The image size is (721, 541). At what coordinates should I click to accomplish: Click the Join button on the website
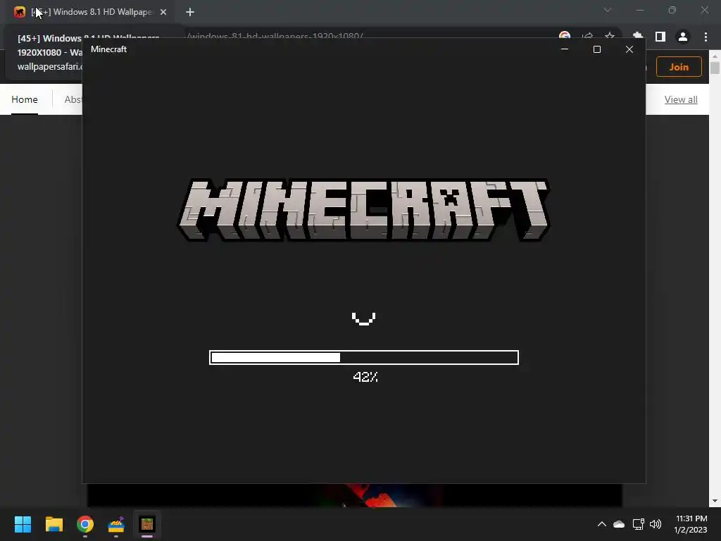tap(679, 67)
